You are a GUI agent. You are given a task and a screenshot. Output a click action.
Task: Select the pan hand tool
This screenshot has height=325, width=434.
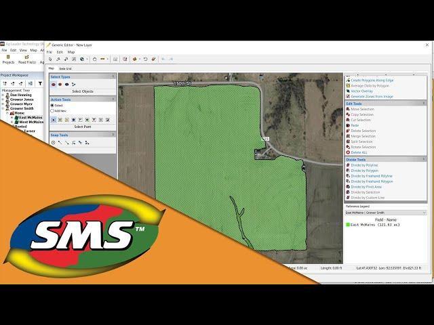coord(95,59)
